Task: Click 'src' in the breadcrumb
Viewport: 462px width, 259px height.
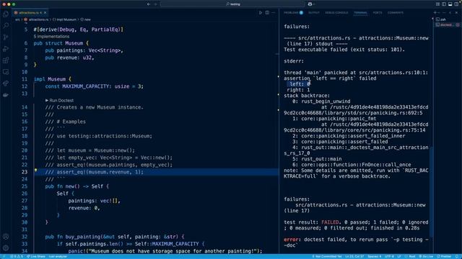Action: tap(17, 19)
